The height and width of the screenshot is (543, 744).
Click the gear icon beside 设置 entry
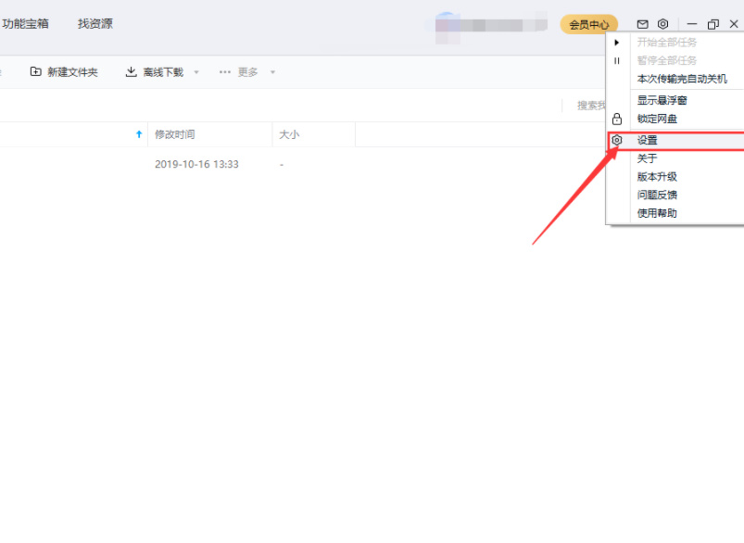tap(617, 139)
